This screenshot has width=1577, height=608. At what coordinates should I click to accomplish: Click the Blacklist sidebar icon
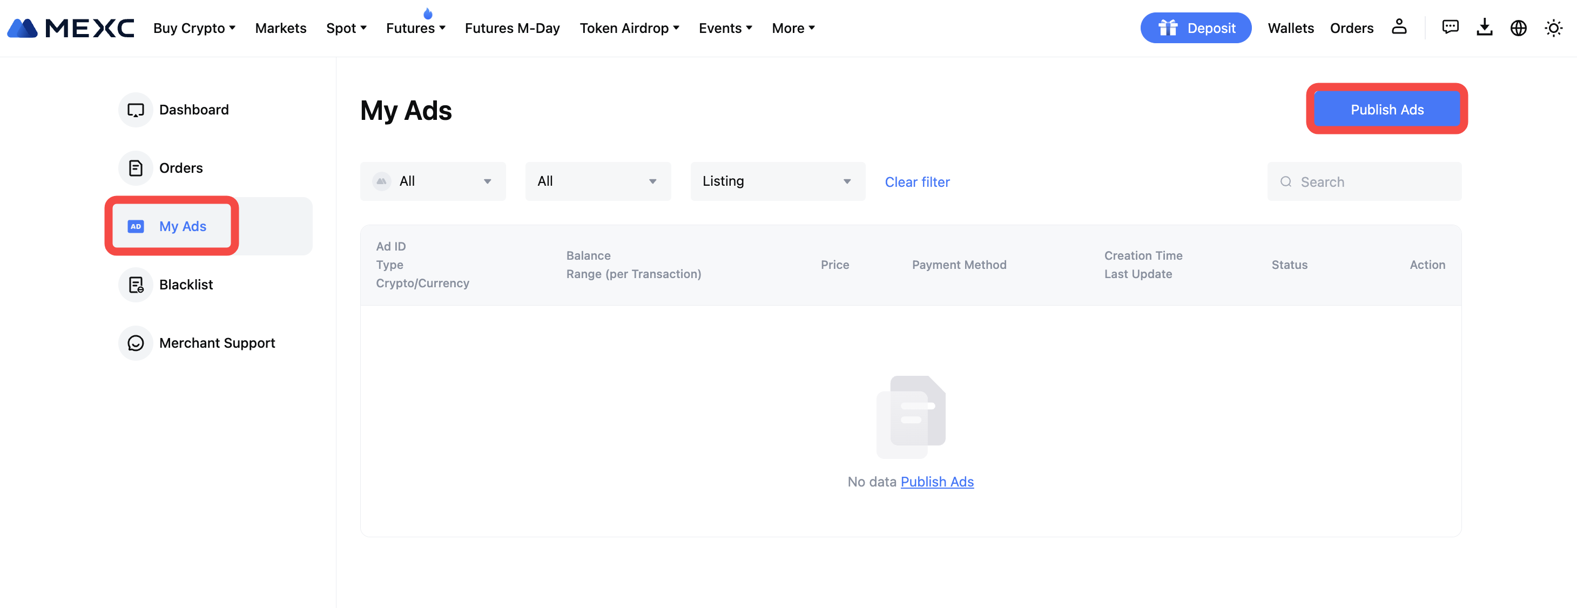(x=136, y=285)
